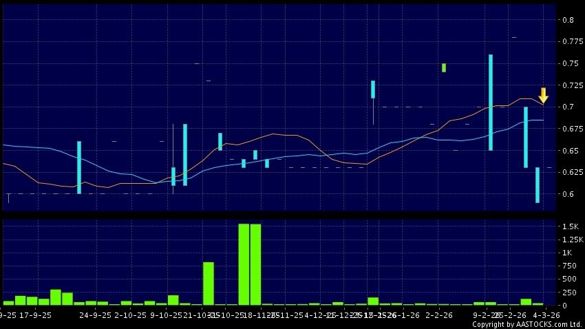The width and height of the screenshot is (585, 329).
Task: Select the small yellow-green candle near 0.75
Action: tap(444, 67)
